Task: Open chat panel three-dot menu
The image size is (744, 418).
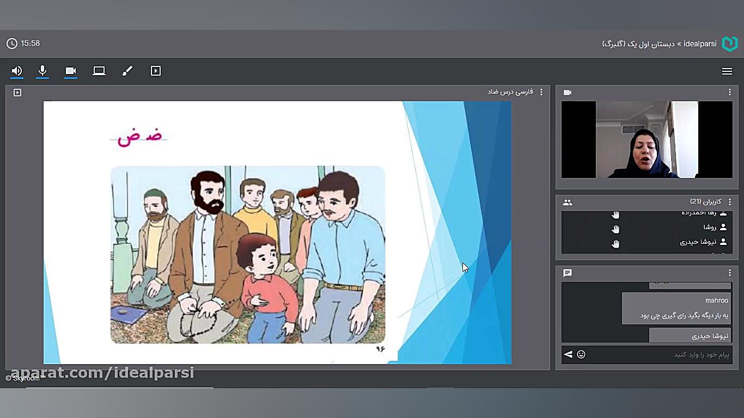Action: (729, 273)
